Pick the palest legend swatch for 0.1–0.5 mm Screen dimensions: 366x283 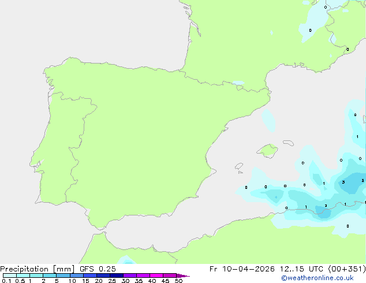(x=10, y=275)
